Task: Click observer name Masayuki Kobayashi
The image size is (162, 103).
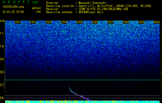Action: 92,3
